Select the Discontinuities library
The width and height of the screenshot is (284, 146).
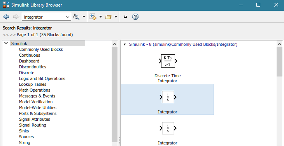[33, 67]
